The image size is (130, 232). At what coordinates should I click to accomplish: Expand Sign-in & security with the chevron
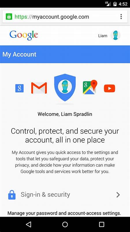(x=118, y=195)
